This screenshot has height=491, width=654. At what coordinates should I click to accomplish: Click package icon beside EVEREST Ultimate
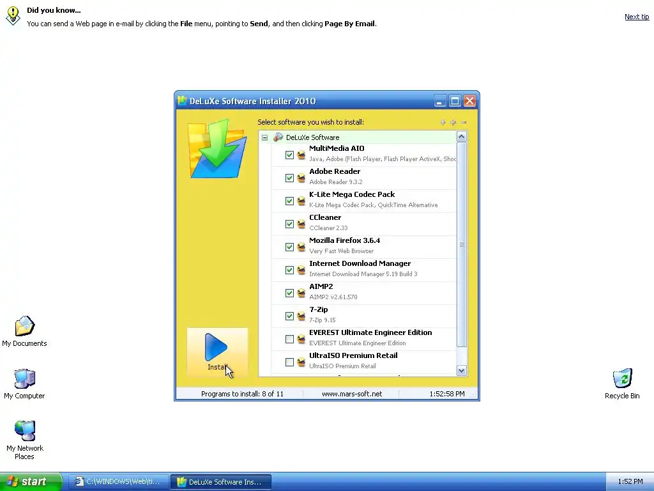(x=301, y=339)
